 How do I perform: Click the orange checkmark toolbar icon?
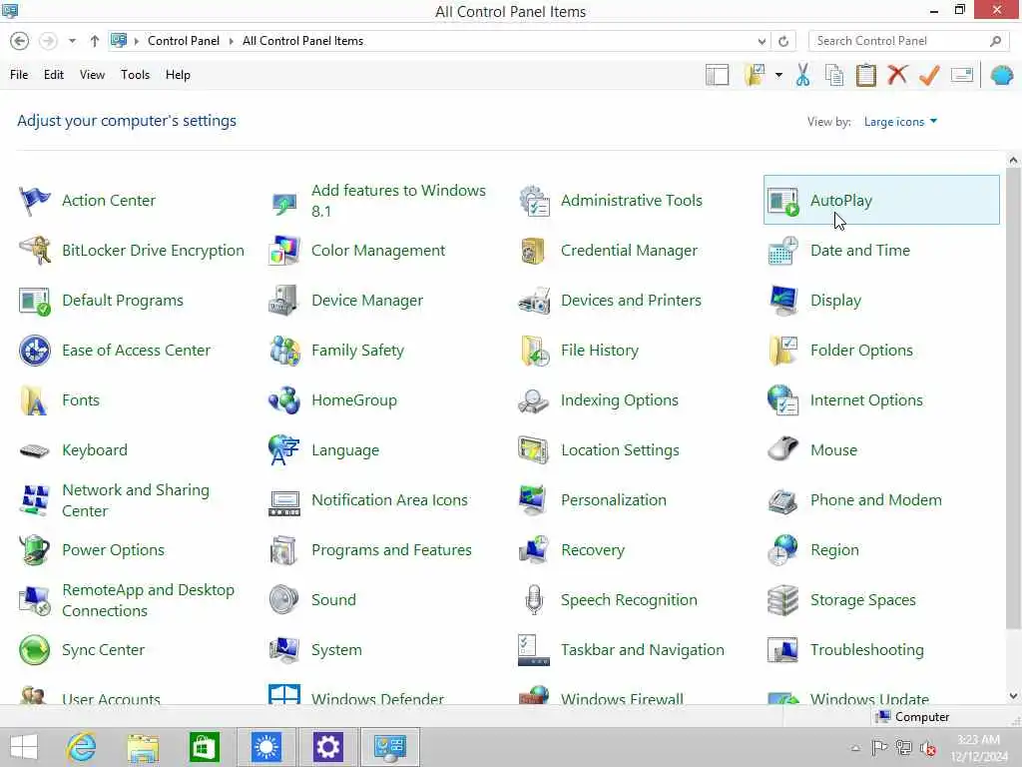click(x=929, y=75)
